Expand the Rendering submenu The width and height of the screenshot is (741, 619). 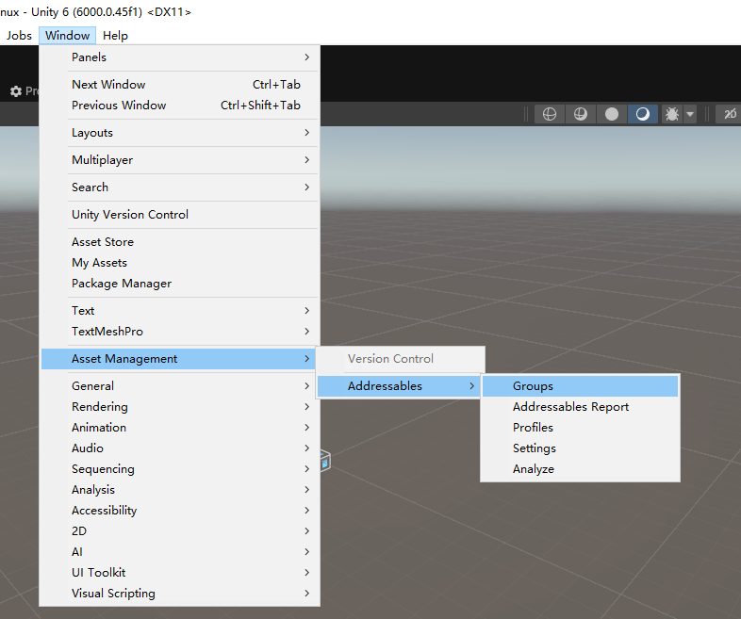click(179, 407)
